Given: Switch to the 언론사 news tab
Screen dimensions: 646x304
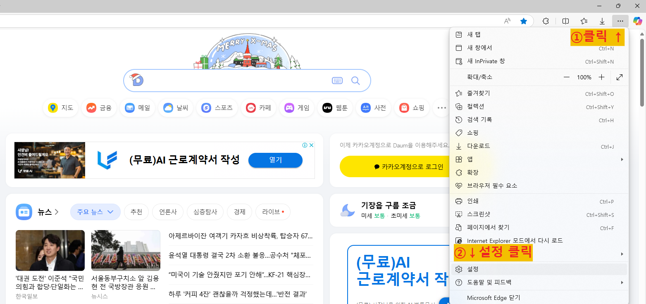Looking at the screenshot, I should [168, 212].
